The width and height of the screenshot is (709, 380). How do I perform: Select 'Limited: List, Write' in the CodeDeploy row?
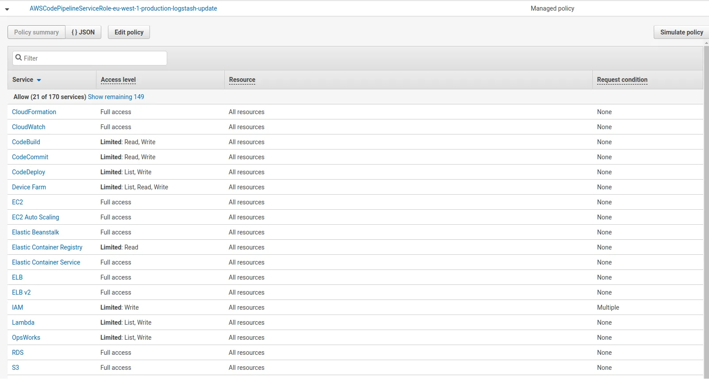126,172
